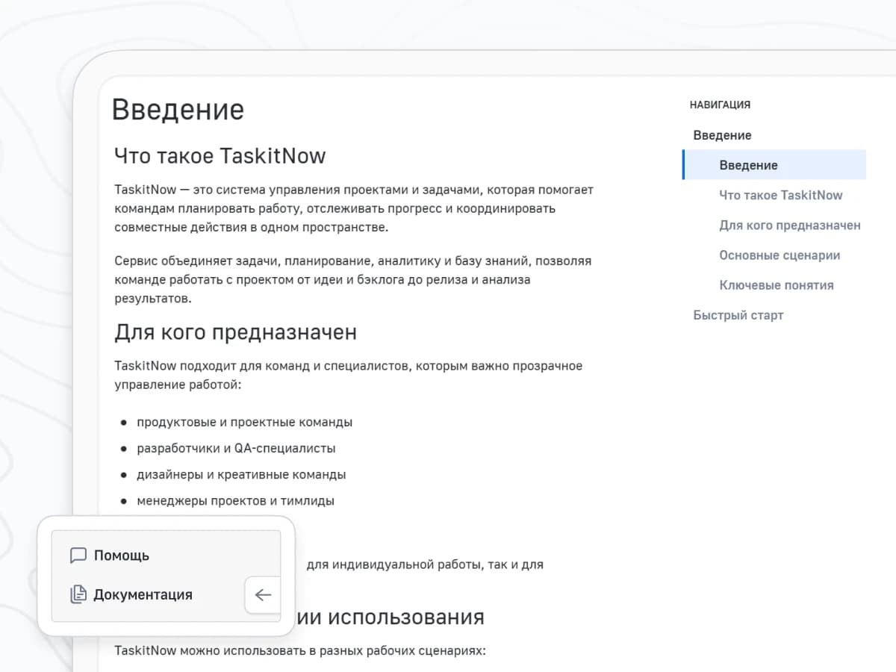Click the "Для кого предназначен" content heading
The image size is (896, 672).
(x=234, y=332)
